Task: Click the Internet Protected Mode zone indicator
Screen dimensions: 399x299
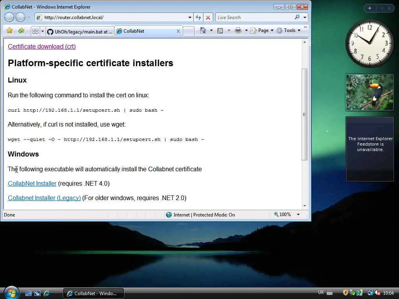Action: coord(200,215)
